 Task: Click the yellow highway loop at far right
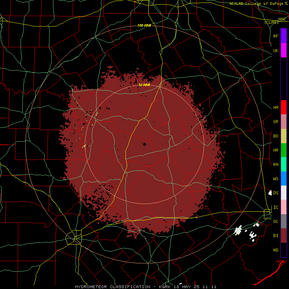click(267, 214)
